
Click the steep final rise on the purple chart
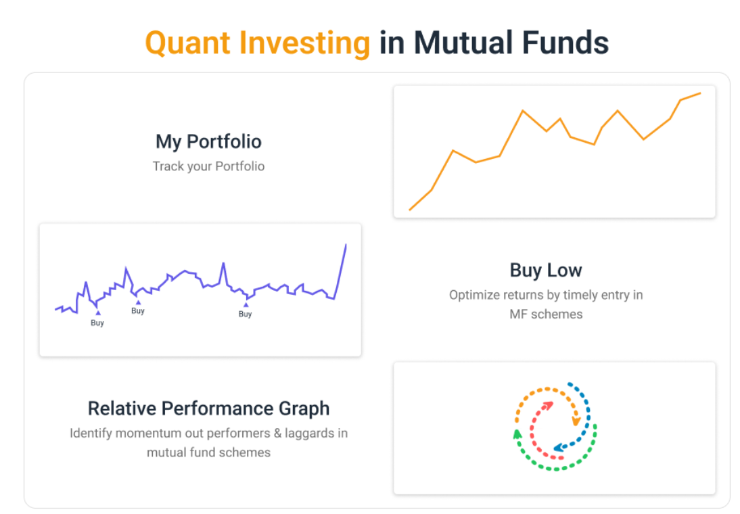click(x=341, y=271)
